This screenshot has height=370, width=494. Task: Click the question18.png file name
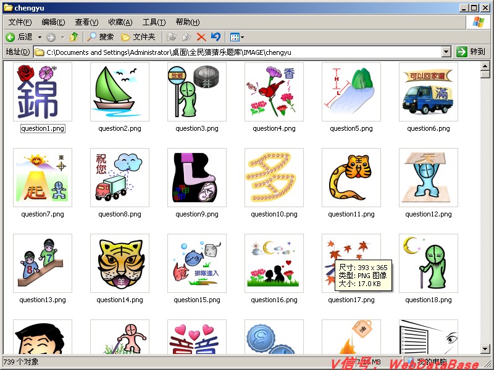[x=429, y=300]
